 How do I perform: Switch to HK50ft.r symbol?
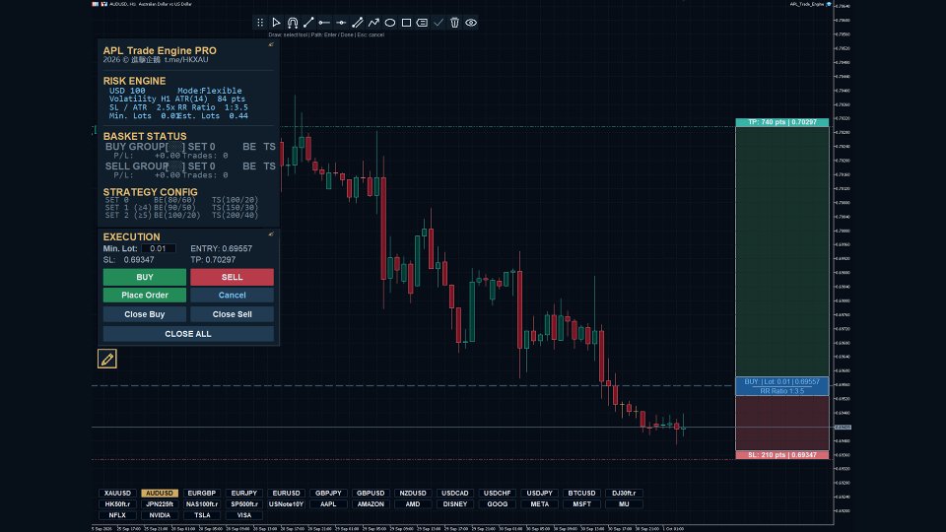click(x=117, y=504)
